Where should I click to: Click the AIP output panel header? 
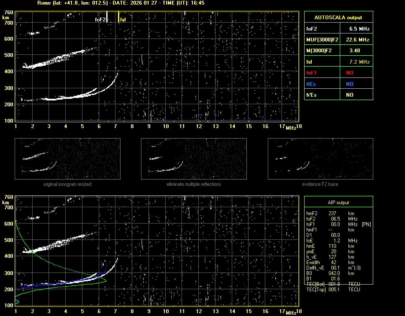338,203
